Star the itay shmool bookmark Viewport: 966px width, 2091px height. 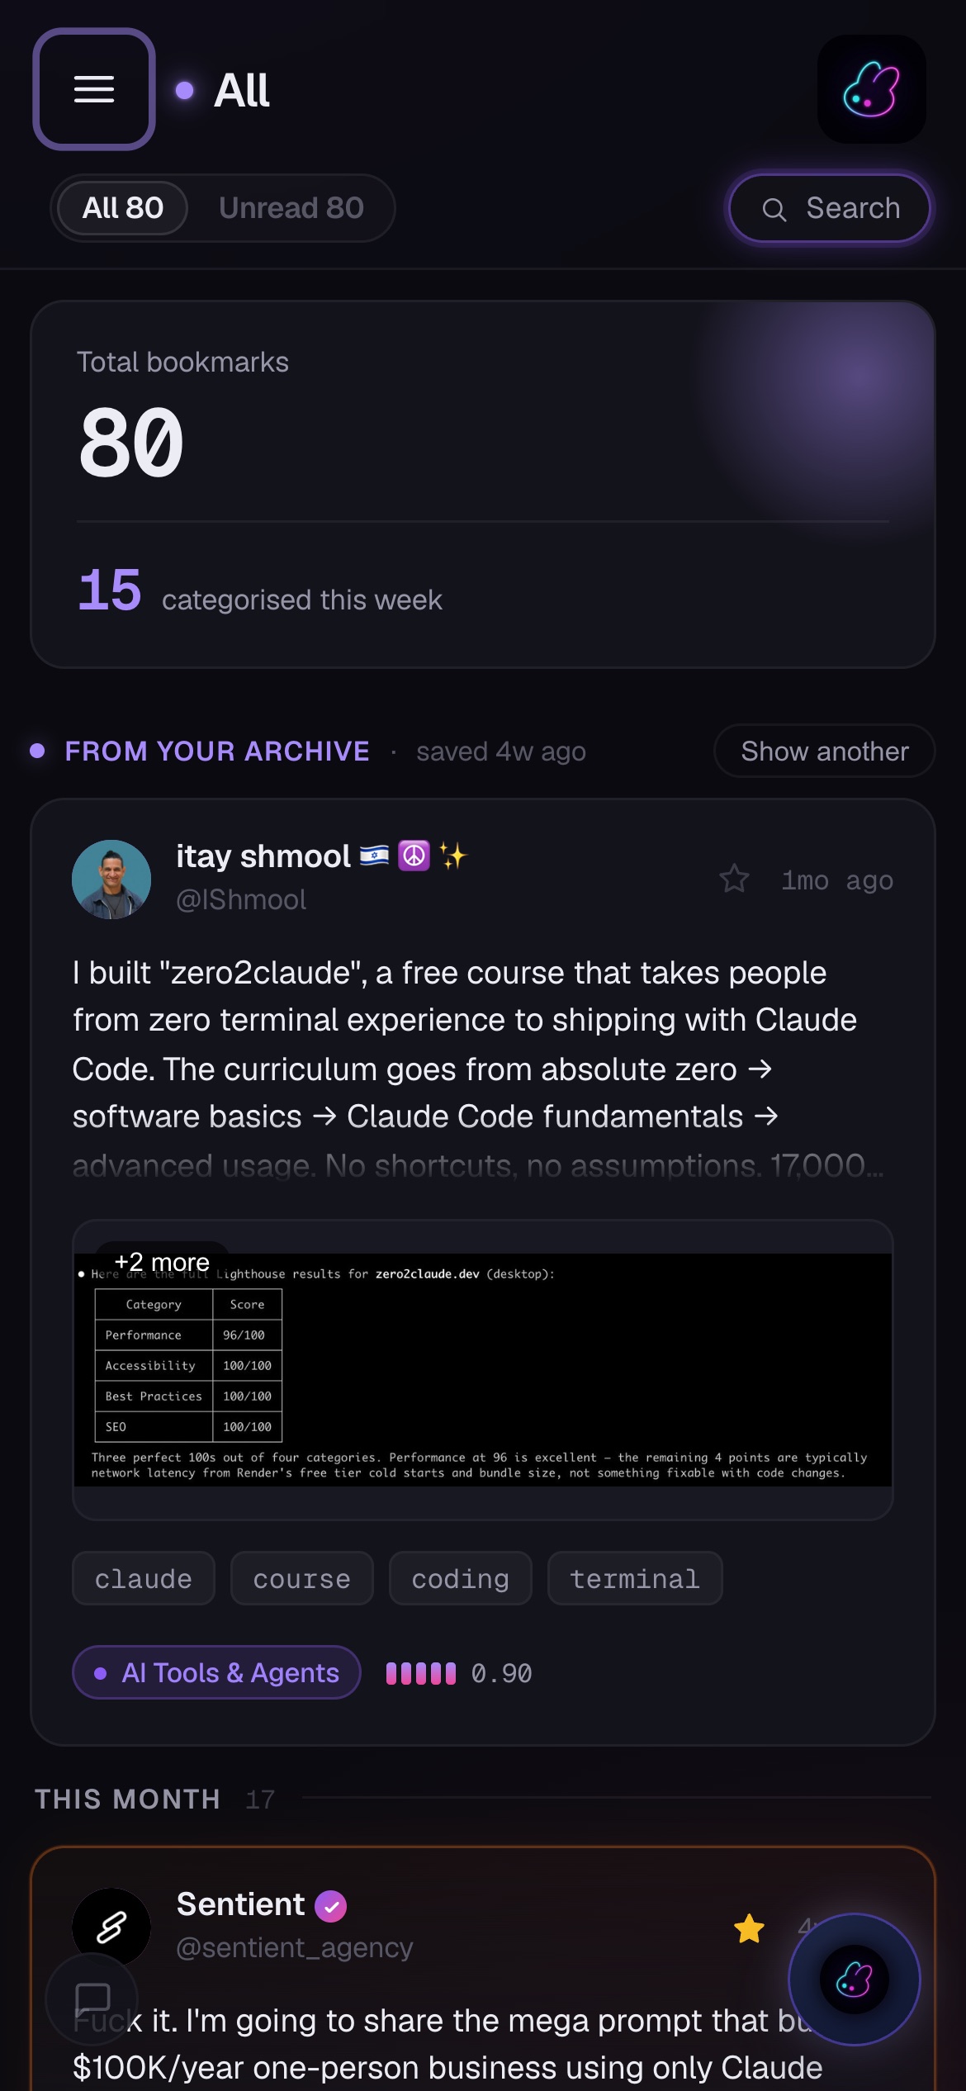(x=734, y=879)
